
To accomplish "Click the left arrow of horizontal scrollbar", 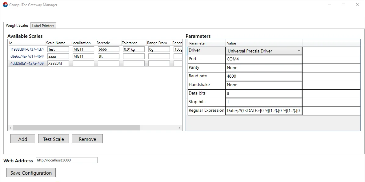I will [10, 128].
